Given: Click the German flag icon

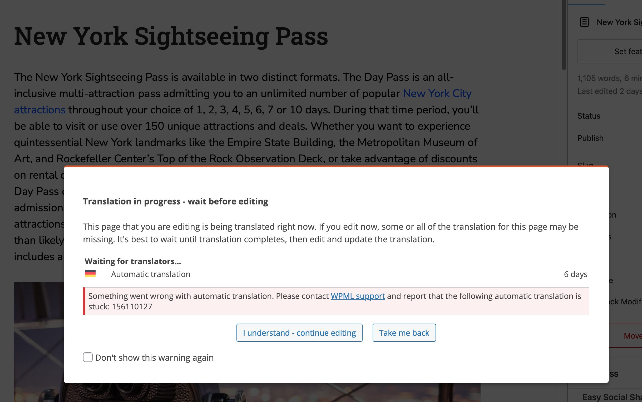Looking at the screenshot, I should tap(90, 274).
